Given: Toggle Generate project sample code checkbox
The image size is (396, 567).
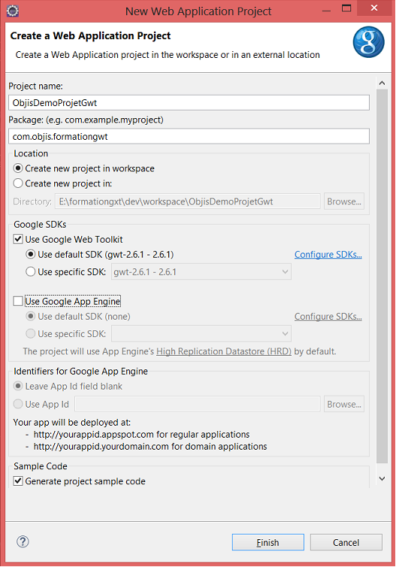Looking at the screenshot, I should pyautogui.click(x=18, y=481).
